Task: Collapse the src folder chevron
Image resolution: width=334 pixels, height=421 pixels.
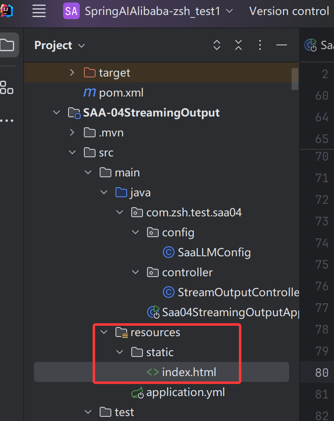Action: [72, 152]
